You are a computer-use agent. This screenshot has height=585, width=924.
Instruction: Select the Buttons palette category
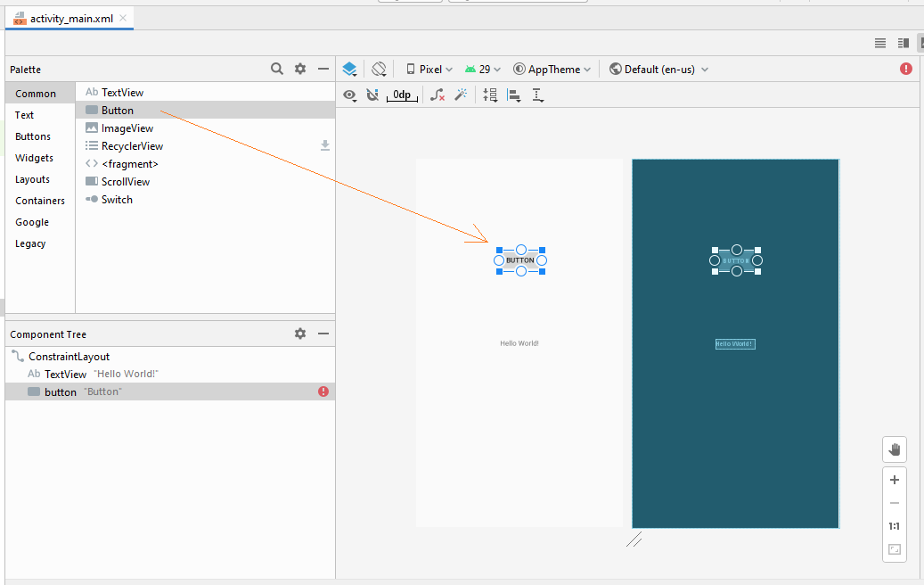[40, 136]
